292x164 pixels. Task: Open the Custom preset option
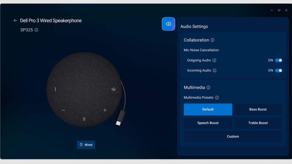click(233, 137)
